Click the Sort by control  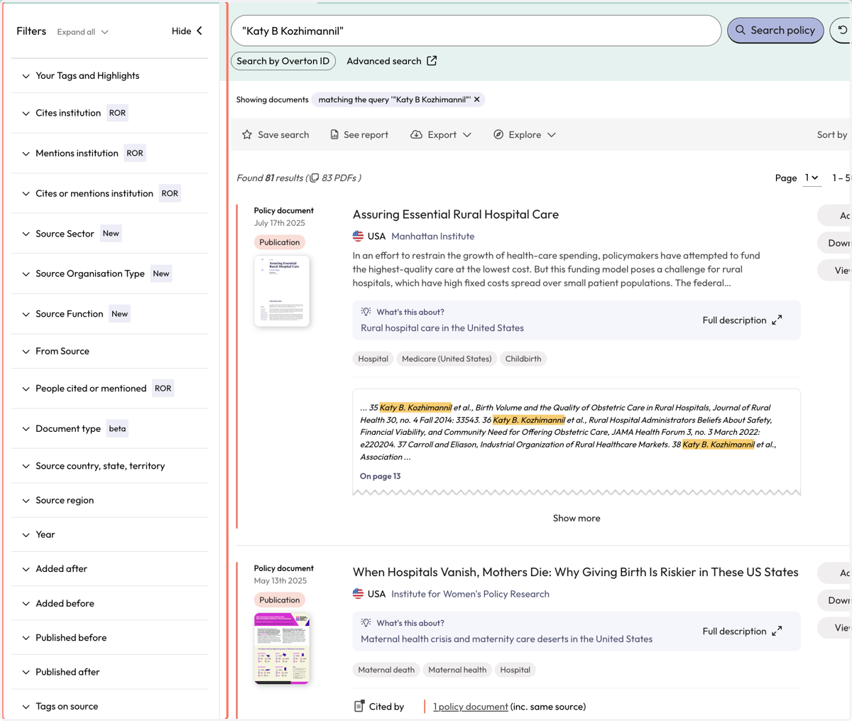point(832,134)
